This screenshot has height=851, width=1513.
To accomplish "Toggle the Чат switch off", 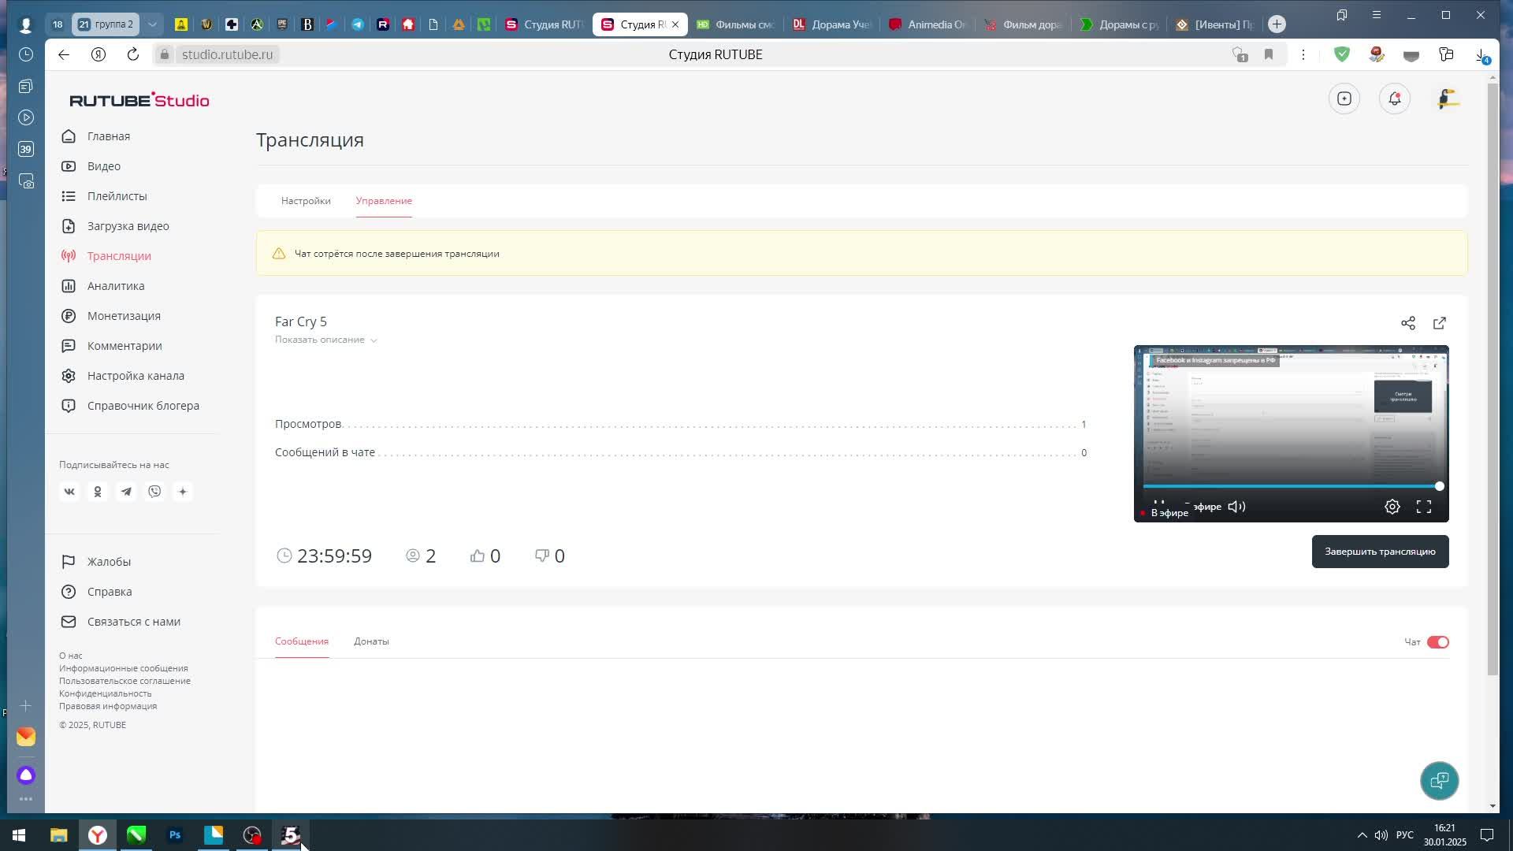I will coord(1437,642).
